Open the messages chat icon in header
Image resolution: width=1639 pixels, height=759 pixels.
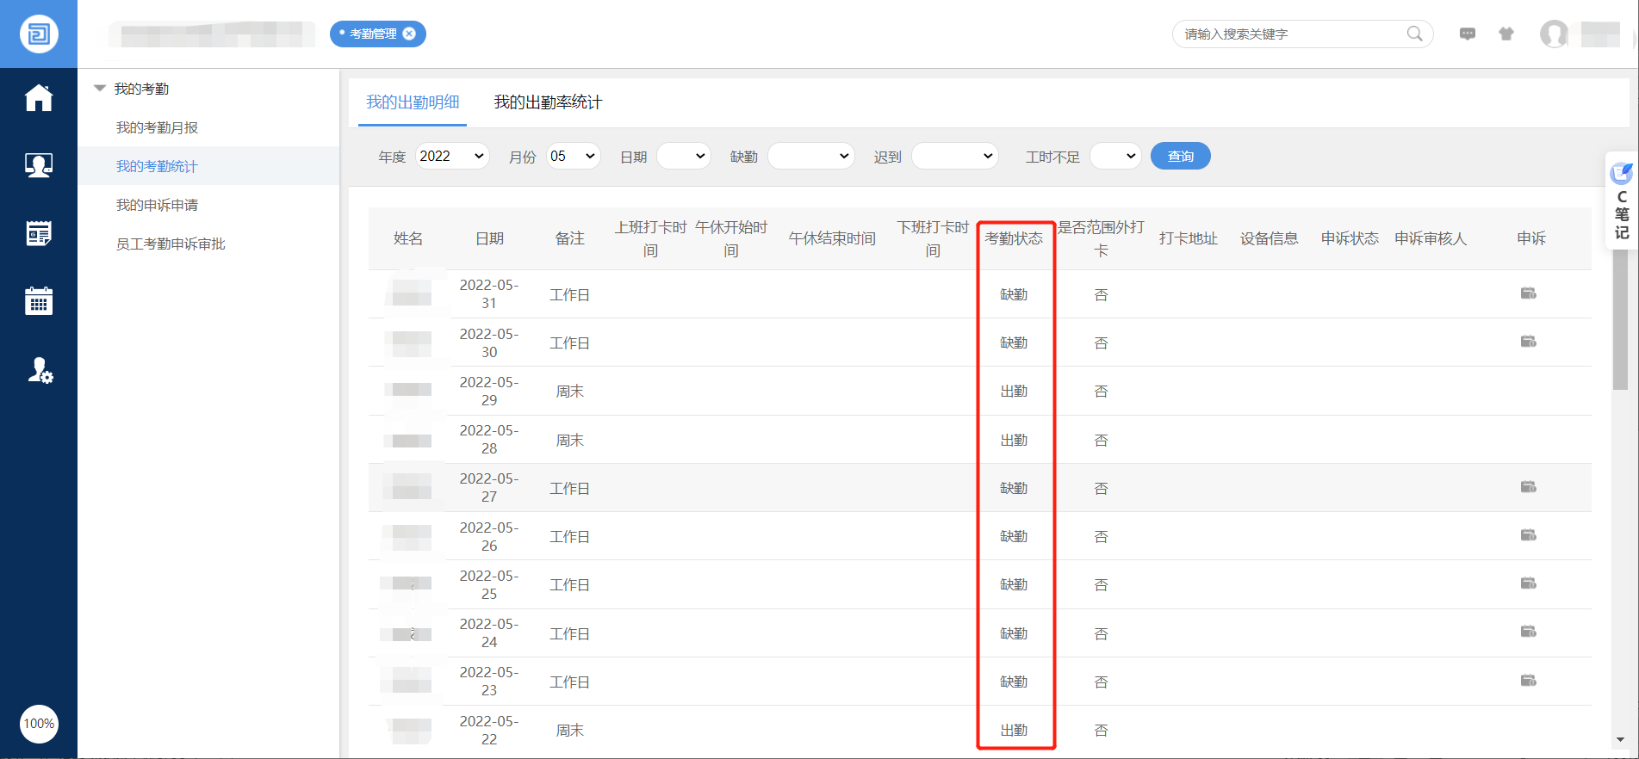[1468, 34]
